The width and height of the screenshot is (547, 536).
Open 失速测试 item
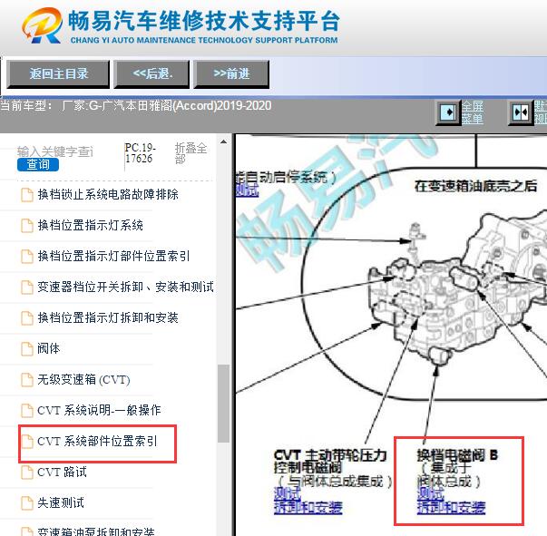tap(61, 502)
